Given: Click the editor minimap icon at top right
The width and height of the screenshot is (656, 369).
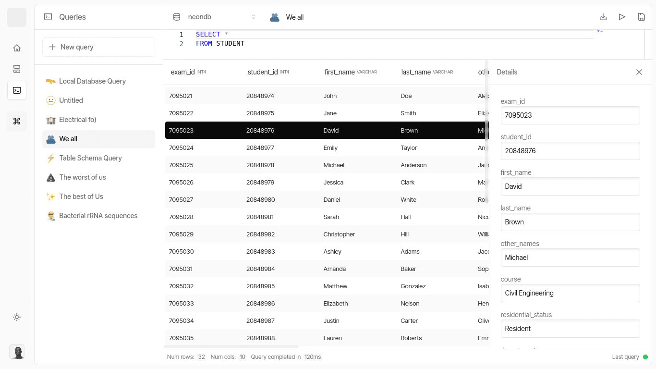Looking at the screenshot, I should 600,31.
